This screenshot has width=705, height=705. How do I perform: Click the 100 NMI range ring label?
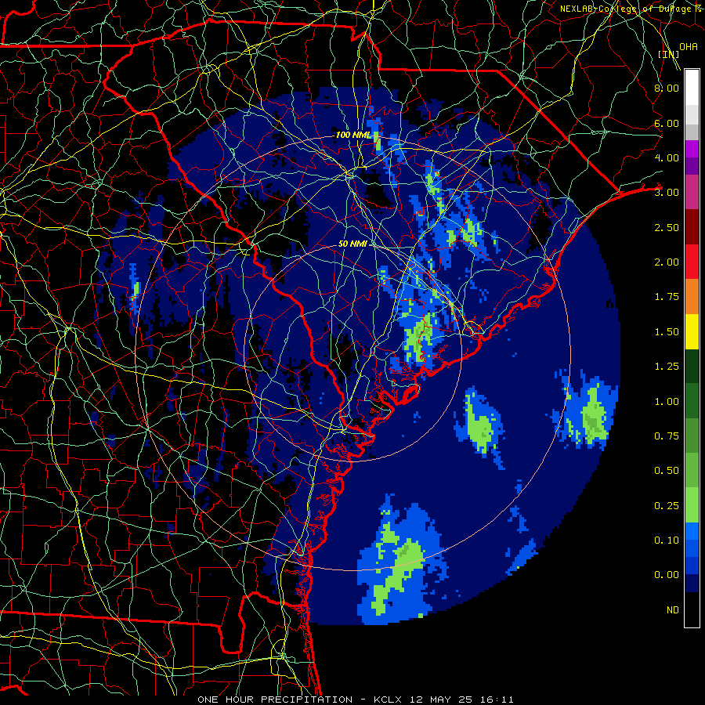354,135
